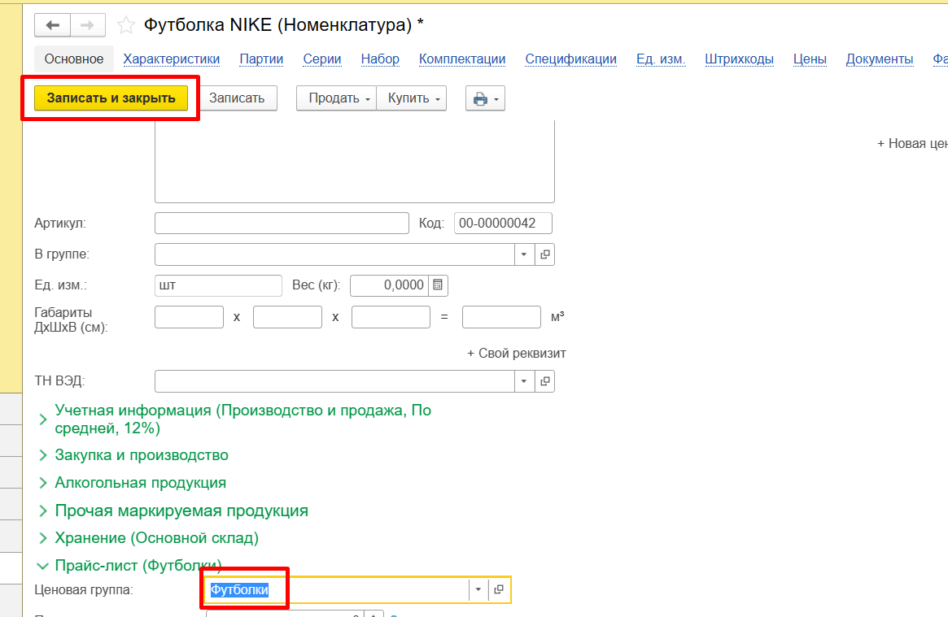Add item to favorites with star icon
Screen dimensions: 948x617
126,25
